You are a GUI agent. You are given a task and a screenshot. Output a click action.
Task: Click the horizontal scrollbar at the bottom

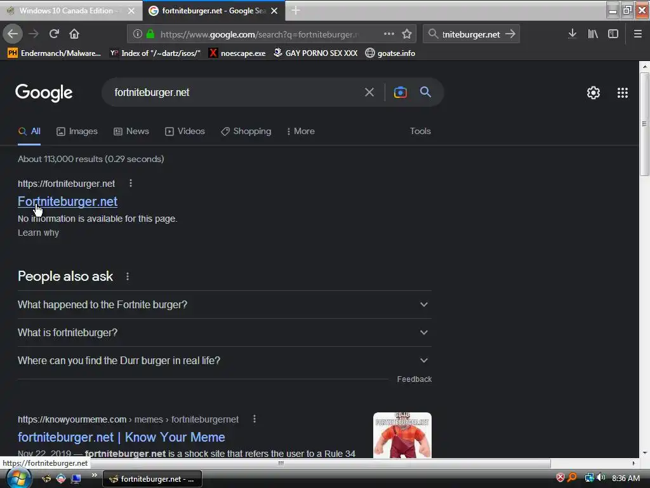281,463
